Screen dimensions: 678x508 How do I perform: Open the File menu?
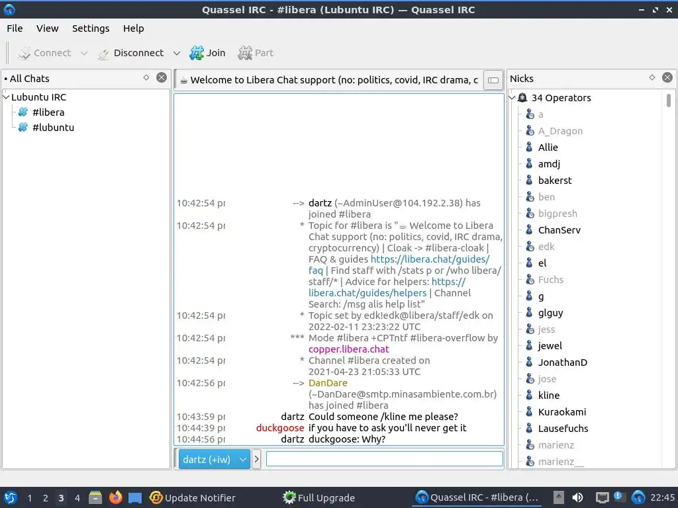15,28
